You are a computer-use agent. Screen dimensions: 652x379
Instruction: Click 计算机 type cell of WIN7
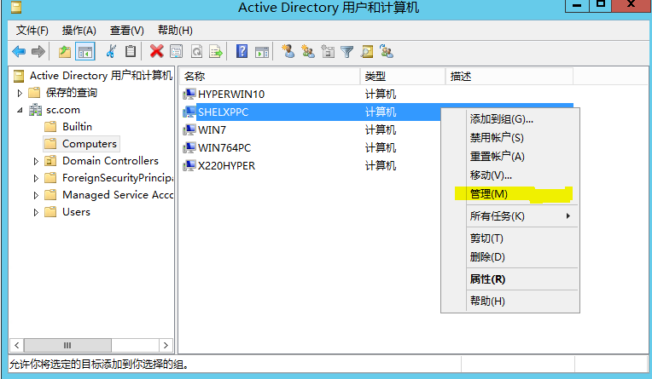click(x=381, y=130)
